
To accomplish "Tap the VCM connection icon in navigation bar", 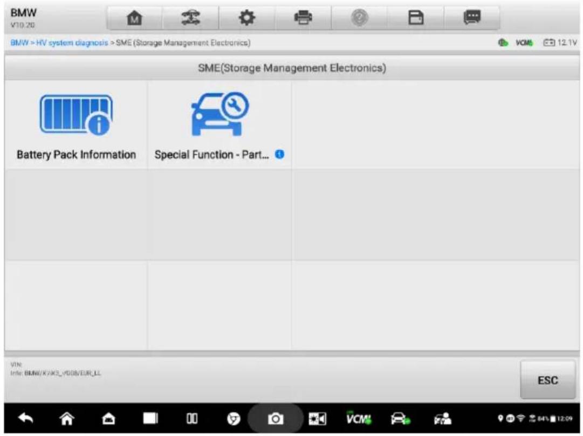I will coord(359,418).
